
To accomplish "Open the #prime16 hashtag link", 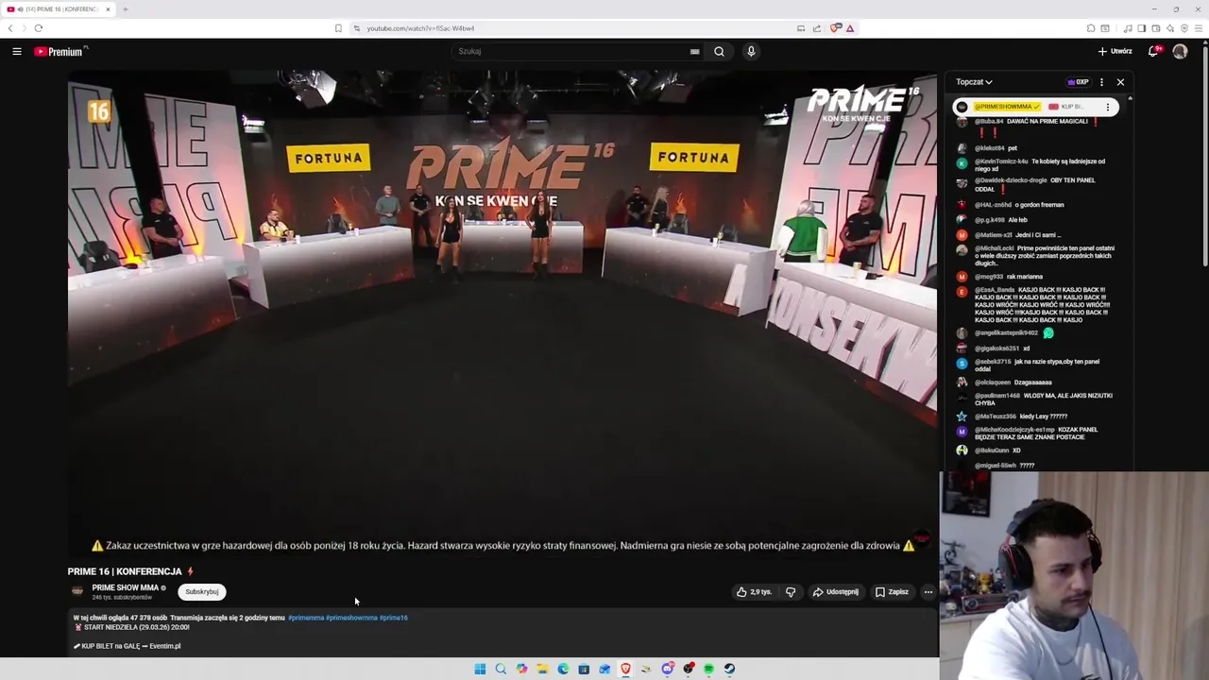I will pos(394,618).
